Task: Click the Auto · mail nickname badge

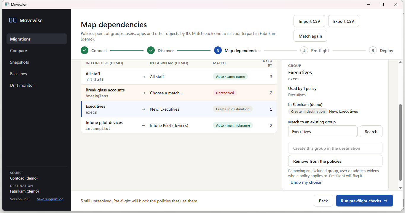Action: [x=233, y=125]
